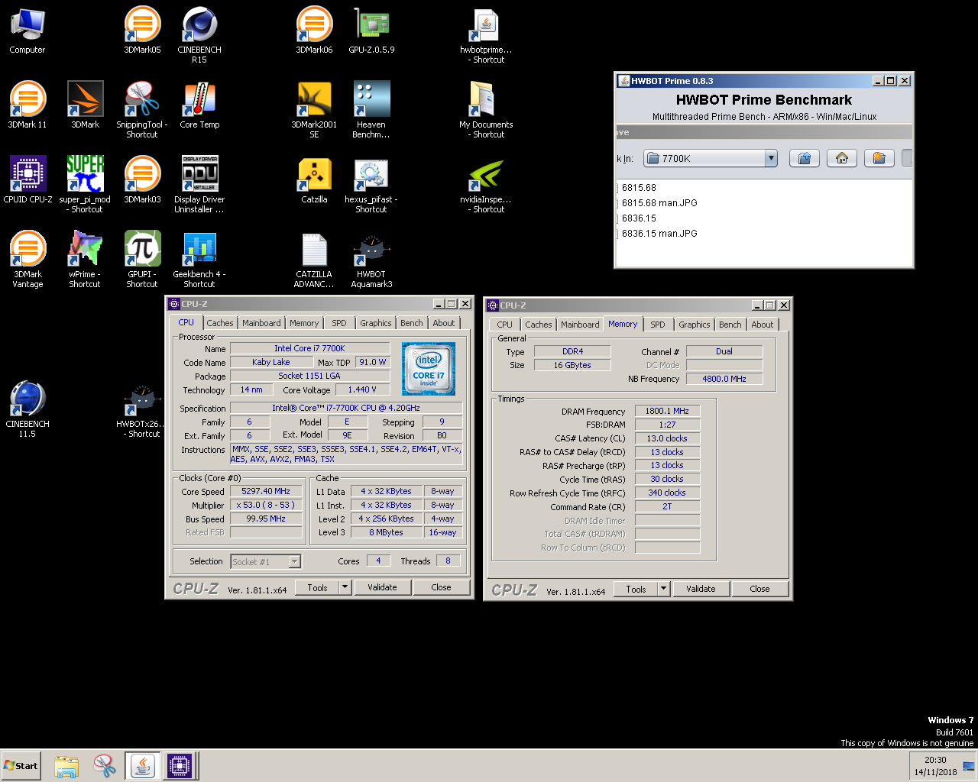Image resolution: width=978 pixels, height=782 pixels.
Task: Click Up One Level icon in HWBOT dialog
Action: coord(804,158)
